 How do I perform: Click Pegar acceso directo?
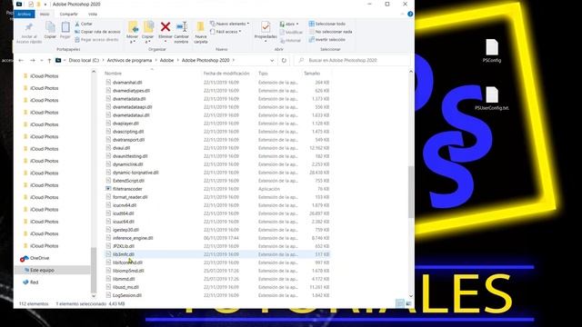(x=96, y=40)
